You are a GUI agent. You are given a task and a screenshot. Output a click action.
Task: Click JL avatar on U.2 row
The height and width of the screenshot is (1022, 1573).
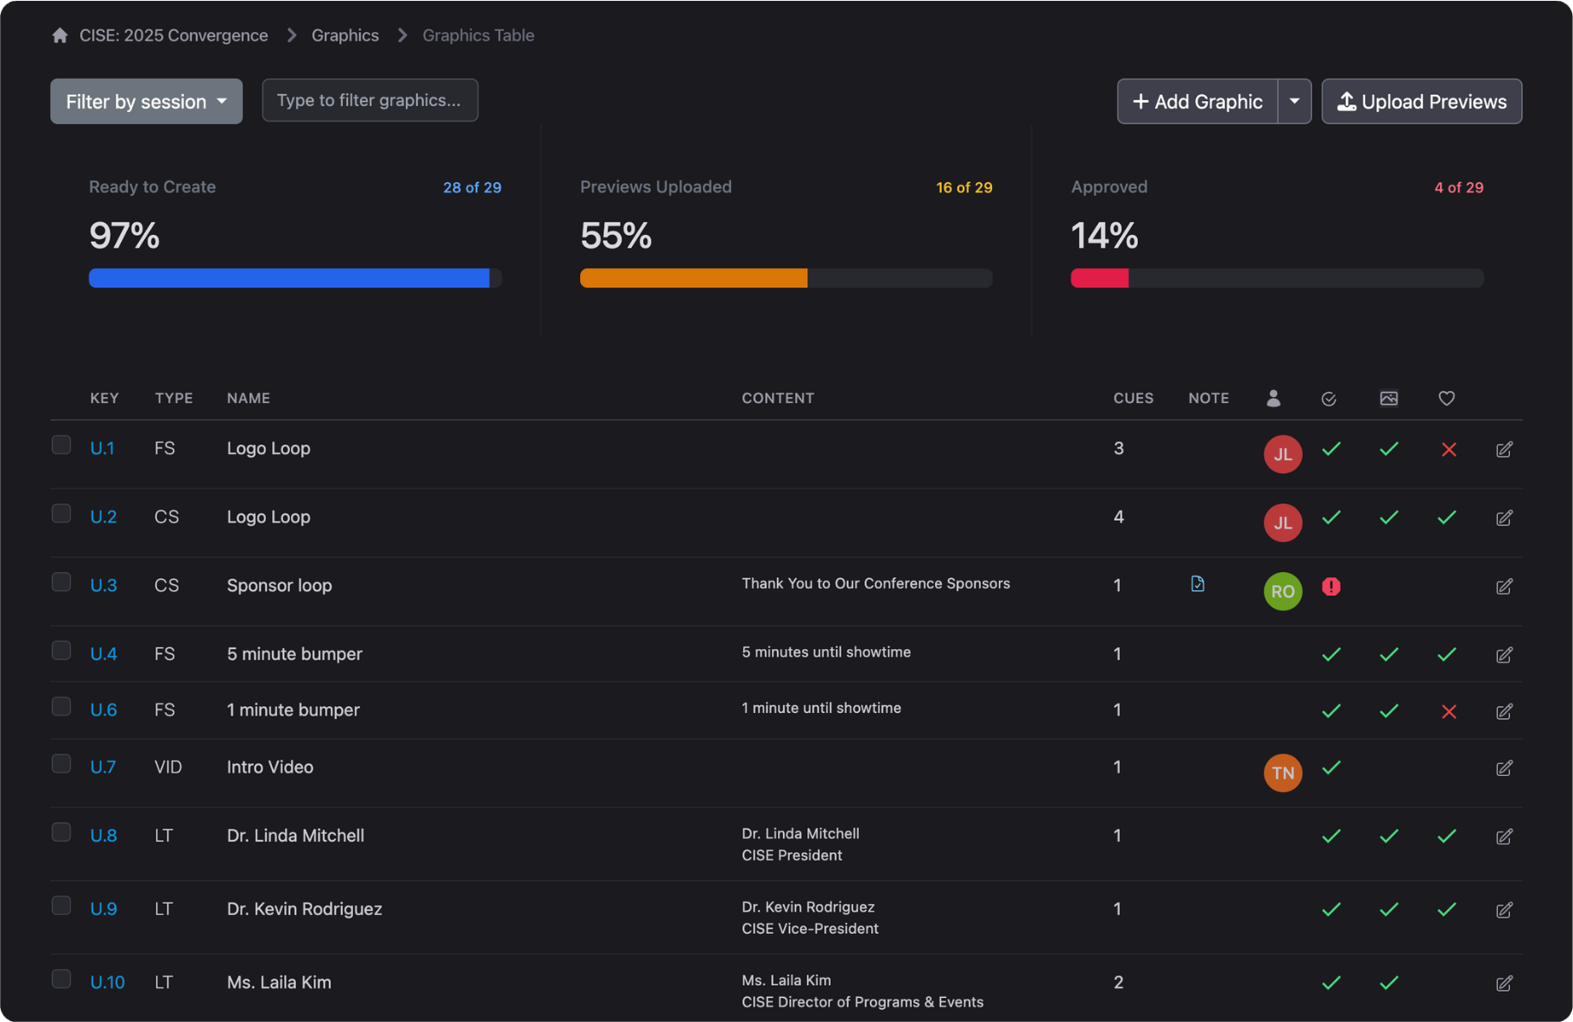1283,522
